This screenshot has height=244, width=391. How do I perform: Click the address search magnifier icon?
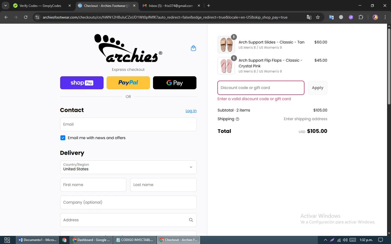[x=191, y=220]
